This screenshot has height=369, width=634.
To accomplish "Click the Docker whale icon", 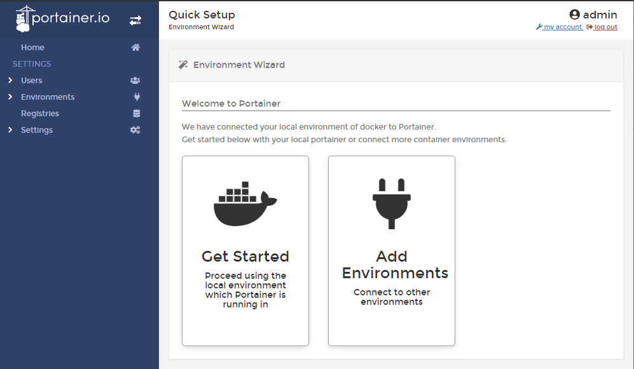I will [x=245, y=204].
